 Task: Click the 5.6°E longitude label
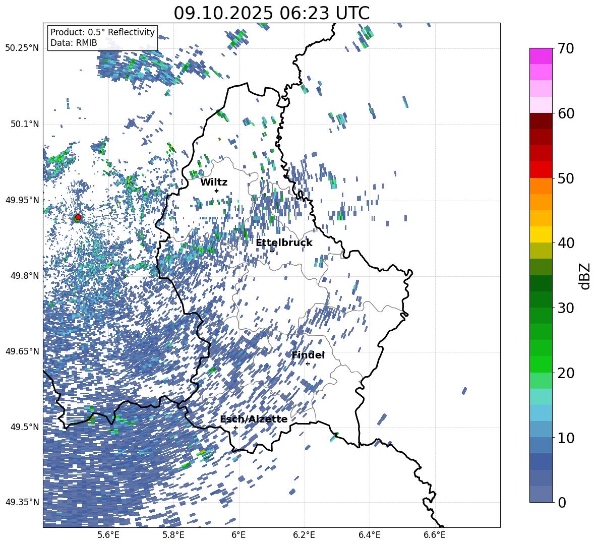[x=108, y=535]
